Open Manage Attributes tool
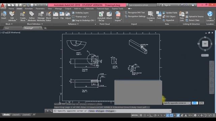Screen dimensions: 216x121 (x=41, y=16)
